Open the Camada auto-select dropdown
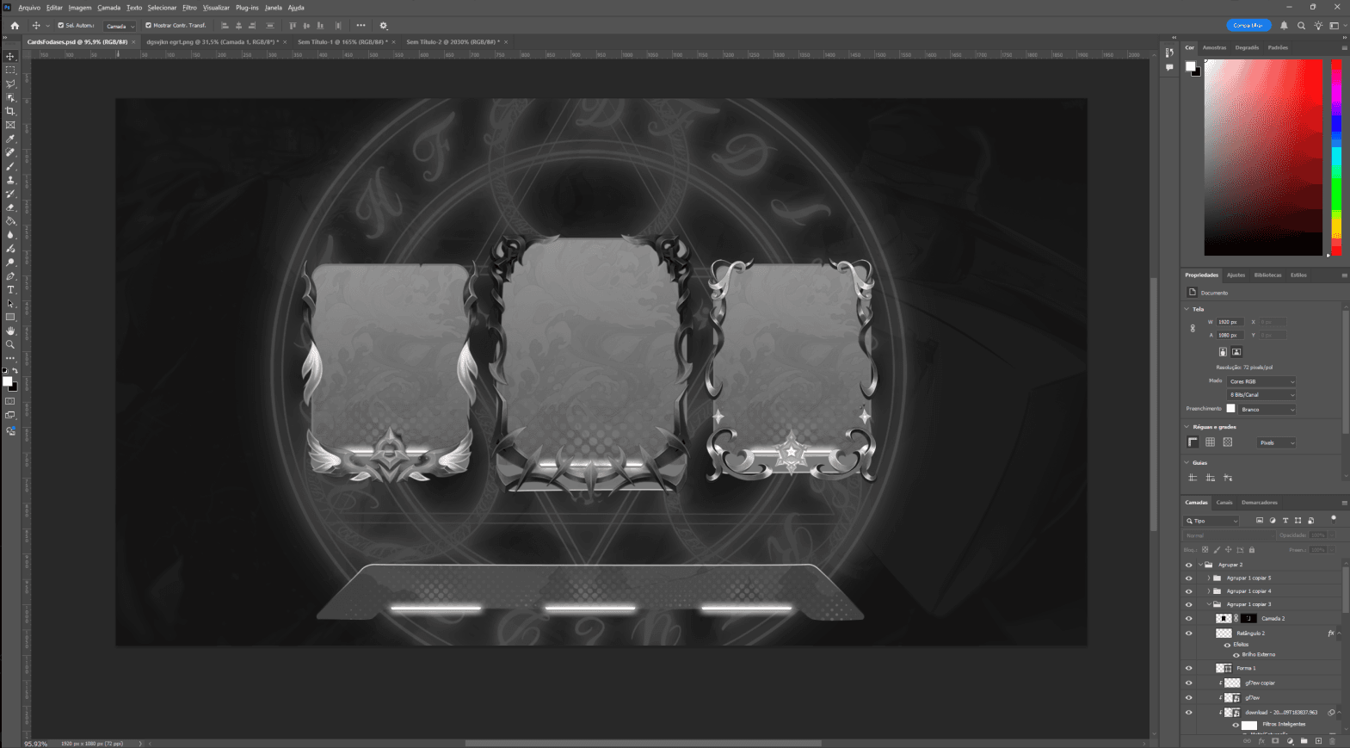This screenshot has width=1350, height=748. point(120,26)
